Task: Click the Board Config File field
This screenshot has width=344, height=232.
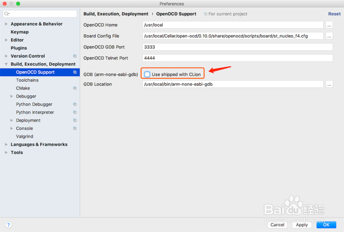Action: click(x=233, y=36)
